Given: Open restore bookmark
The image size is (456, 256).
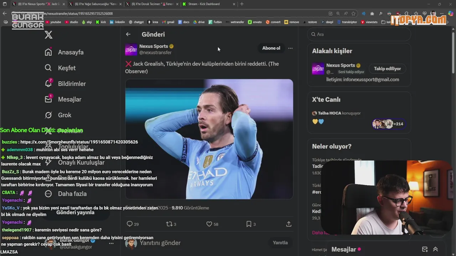Looking at the screenshot, I should (310, 22).
